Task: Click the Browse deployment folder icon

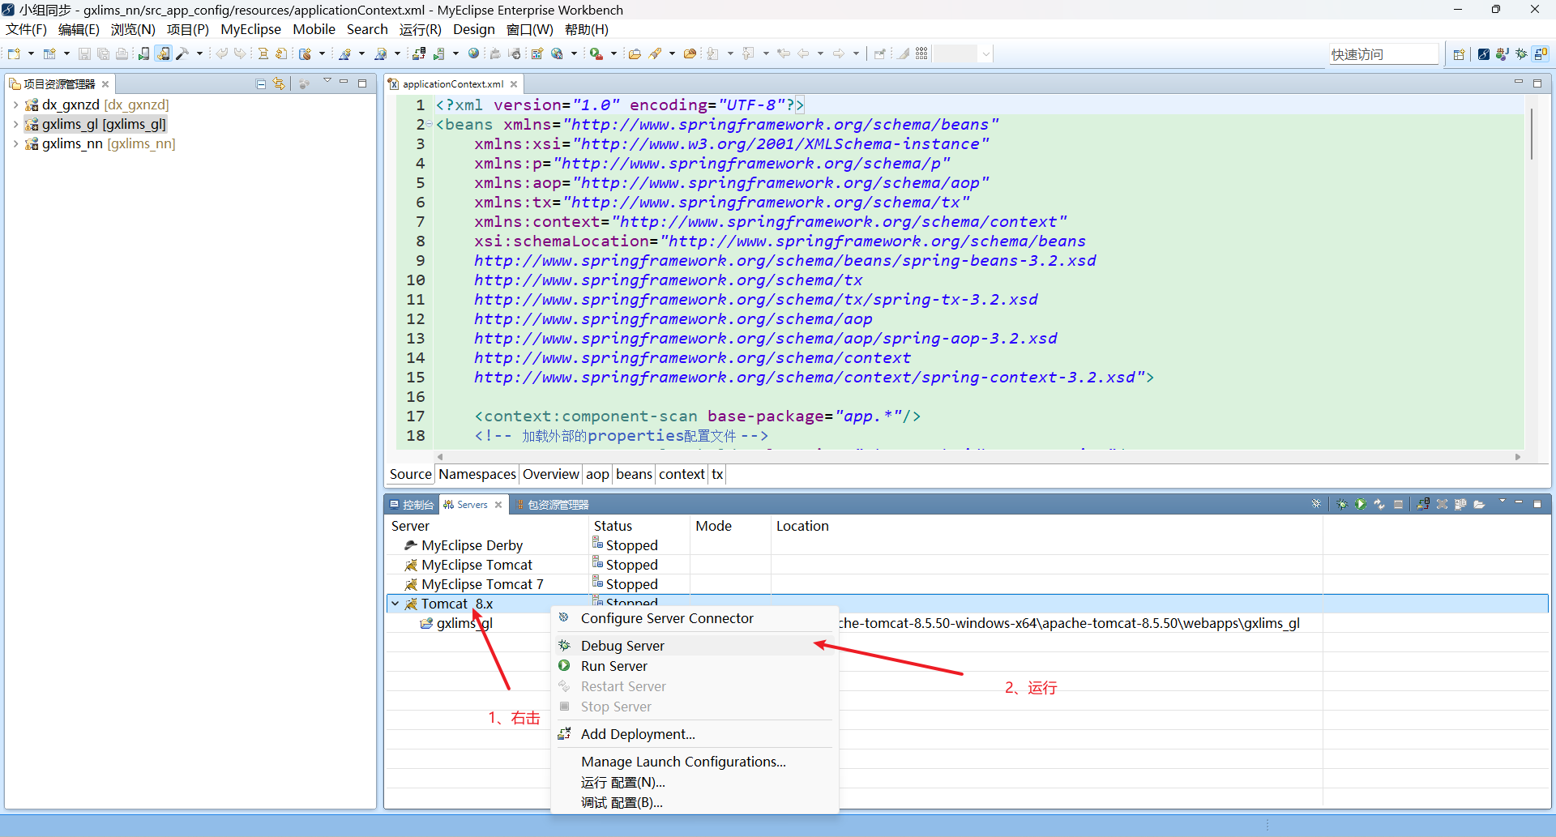Action: pos(1479,504)
